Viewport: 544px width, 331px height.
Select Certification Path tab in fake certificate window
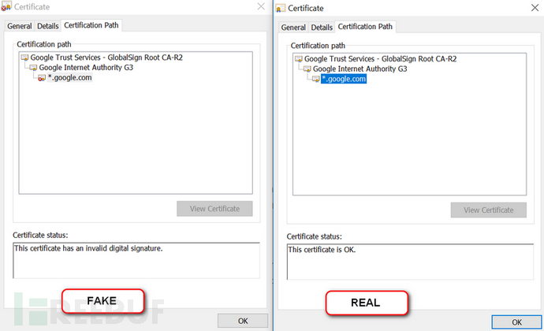coord(91,25)
